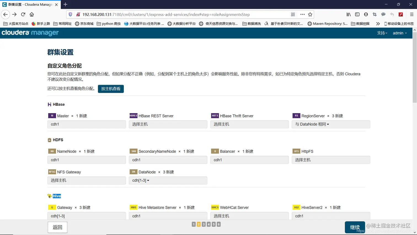This screenshot has width=417, height=235.
Task: Choose host for HttpFS
Action: (x=331, y=160)
